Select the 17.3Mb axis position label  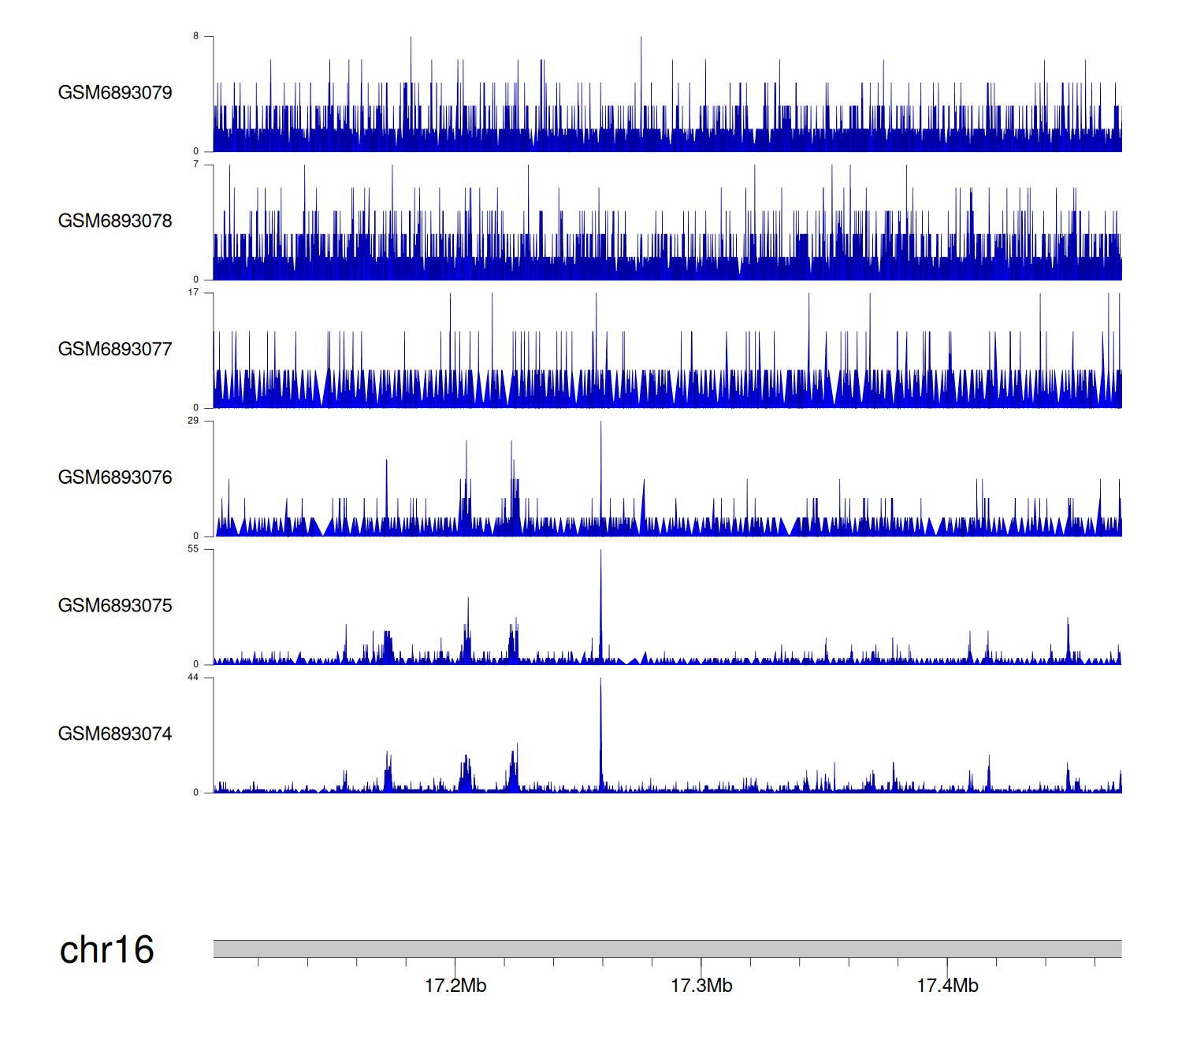pyautogui.click(x=701, y=986)
